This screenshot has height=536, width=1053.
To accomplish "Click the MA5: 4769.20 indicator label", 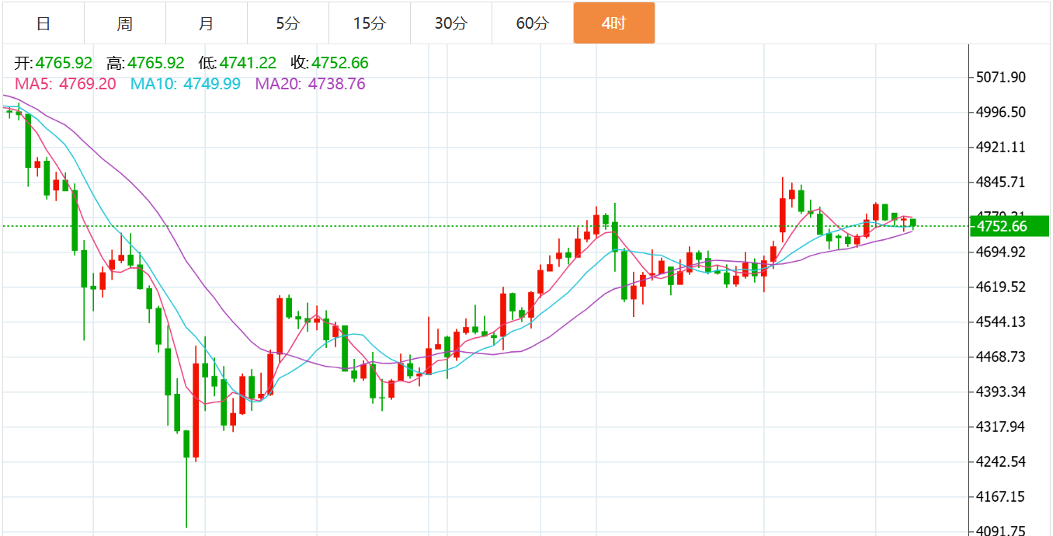I will pos(65,83).
